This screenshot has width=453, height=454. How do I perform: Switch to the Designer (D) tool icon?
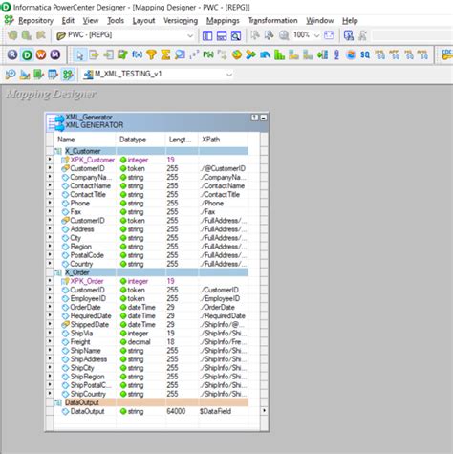[x=27, y=54]
